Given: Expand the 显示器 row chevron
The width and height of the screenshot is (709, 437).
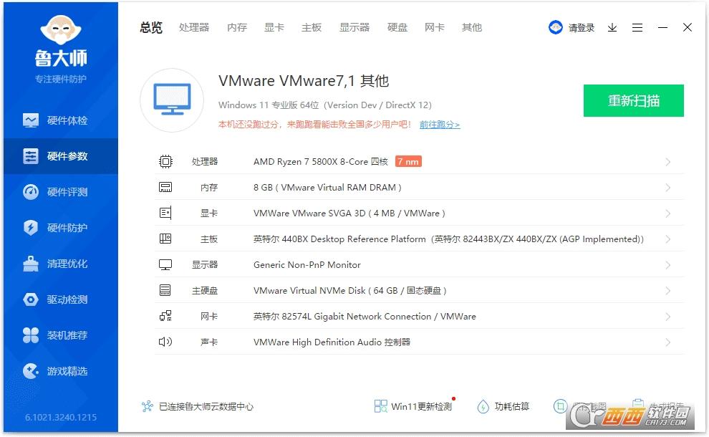Looking at the screenshot, I should click(668, 265).
